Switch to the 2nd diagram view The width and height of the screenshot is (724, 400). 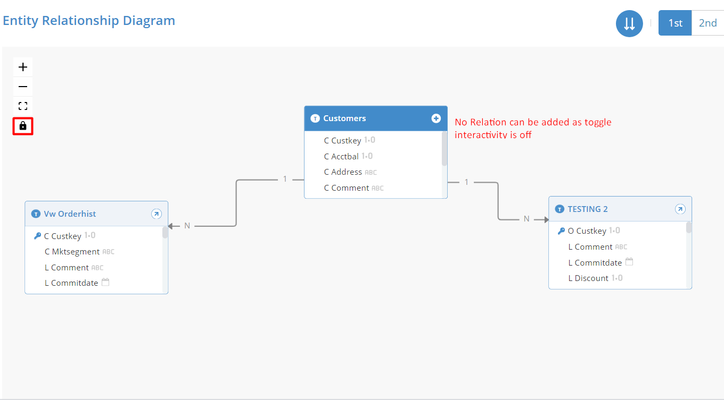coord(708,23)
